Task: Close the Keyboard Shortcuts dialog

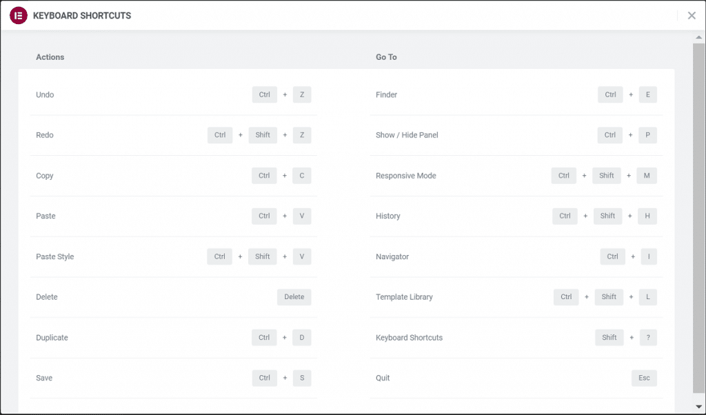Action: click(692, 15)
